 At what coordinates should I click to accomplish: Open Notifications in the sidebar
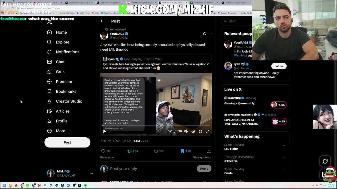point(63,52)
